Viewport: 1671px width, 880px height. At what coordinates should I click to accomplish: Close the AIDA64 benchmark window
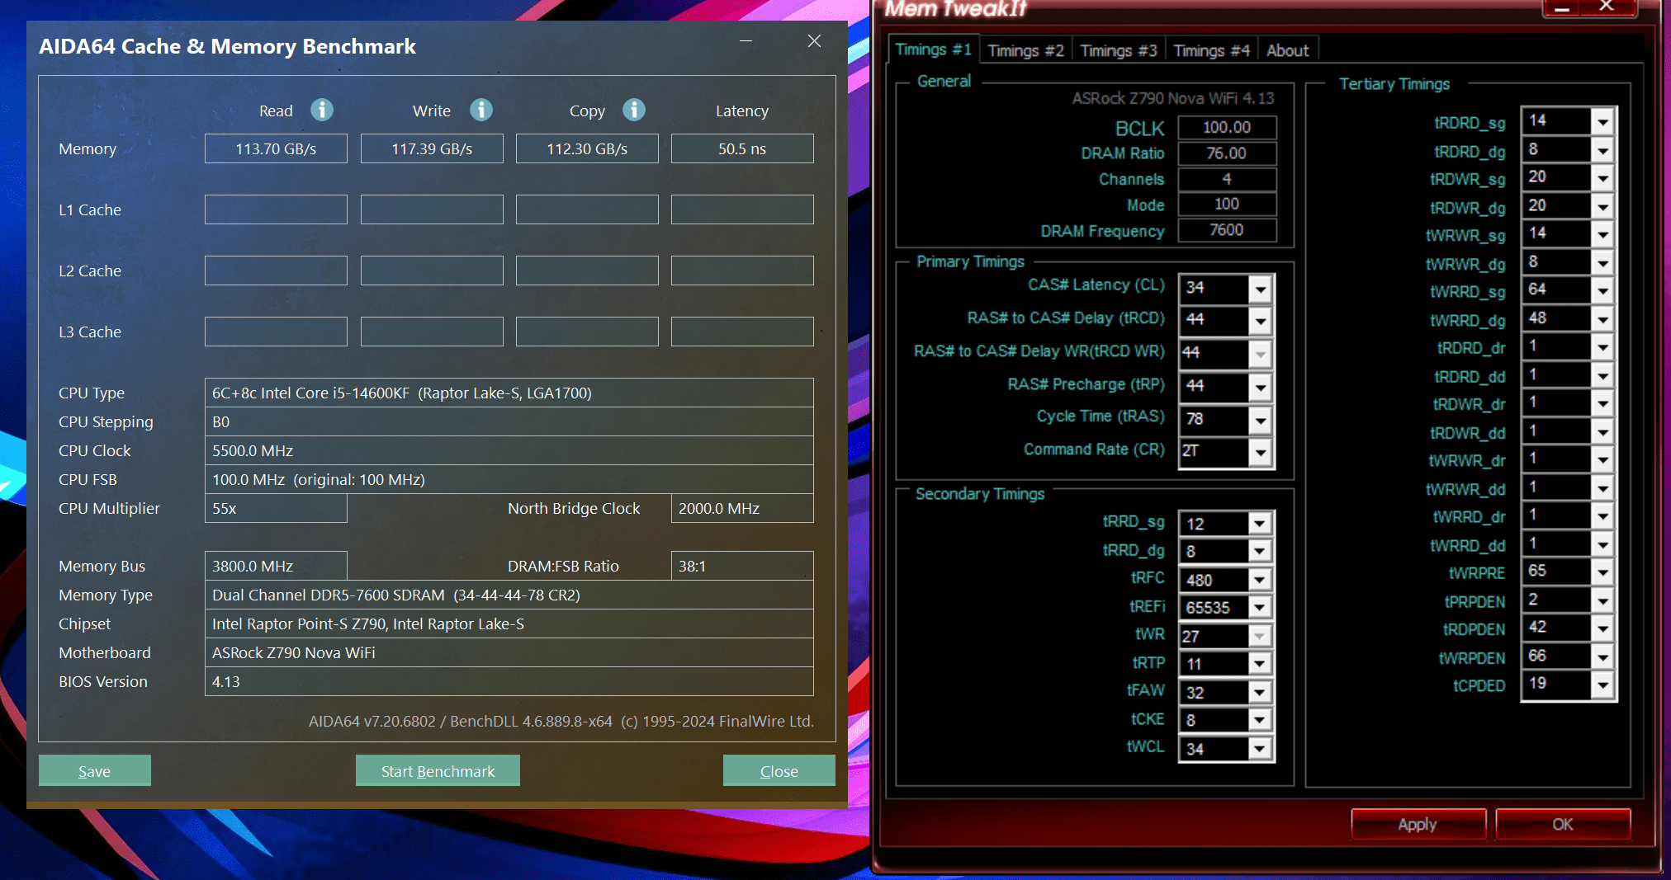tap(814, 41)
